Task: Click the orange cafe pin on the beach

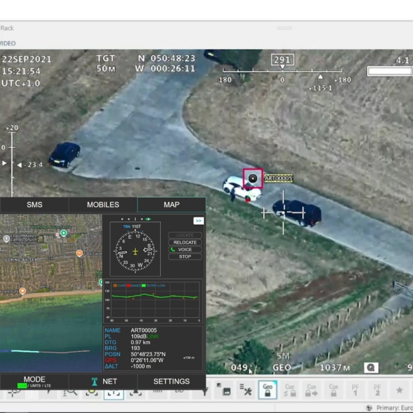Action: tap(23, 291)
